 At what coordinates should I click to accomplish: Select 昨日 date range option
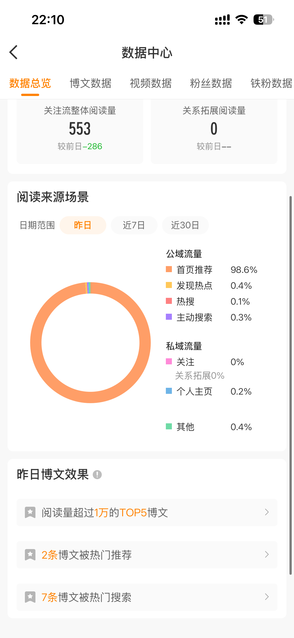pyautogui.click(x=83, y=225)
